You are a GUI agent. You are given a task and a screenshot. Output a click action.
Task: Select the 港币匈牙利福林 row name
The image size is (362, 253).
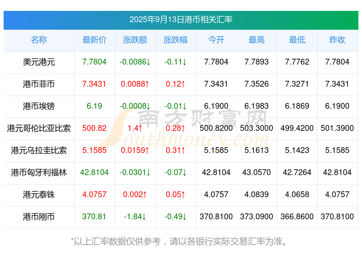(39, 173)
